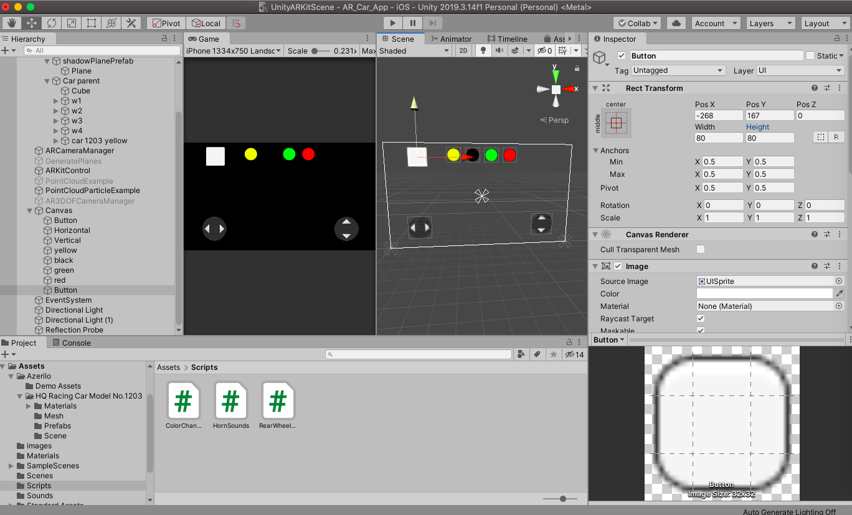Select the Hand tool in toolbar
This screenshot has height=515, width=852.
tap(12, 23)
